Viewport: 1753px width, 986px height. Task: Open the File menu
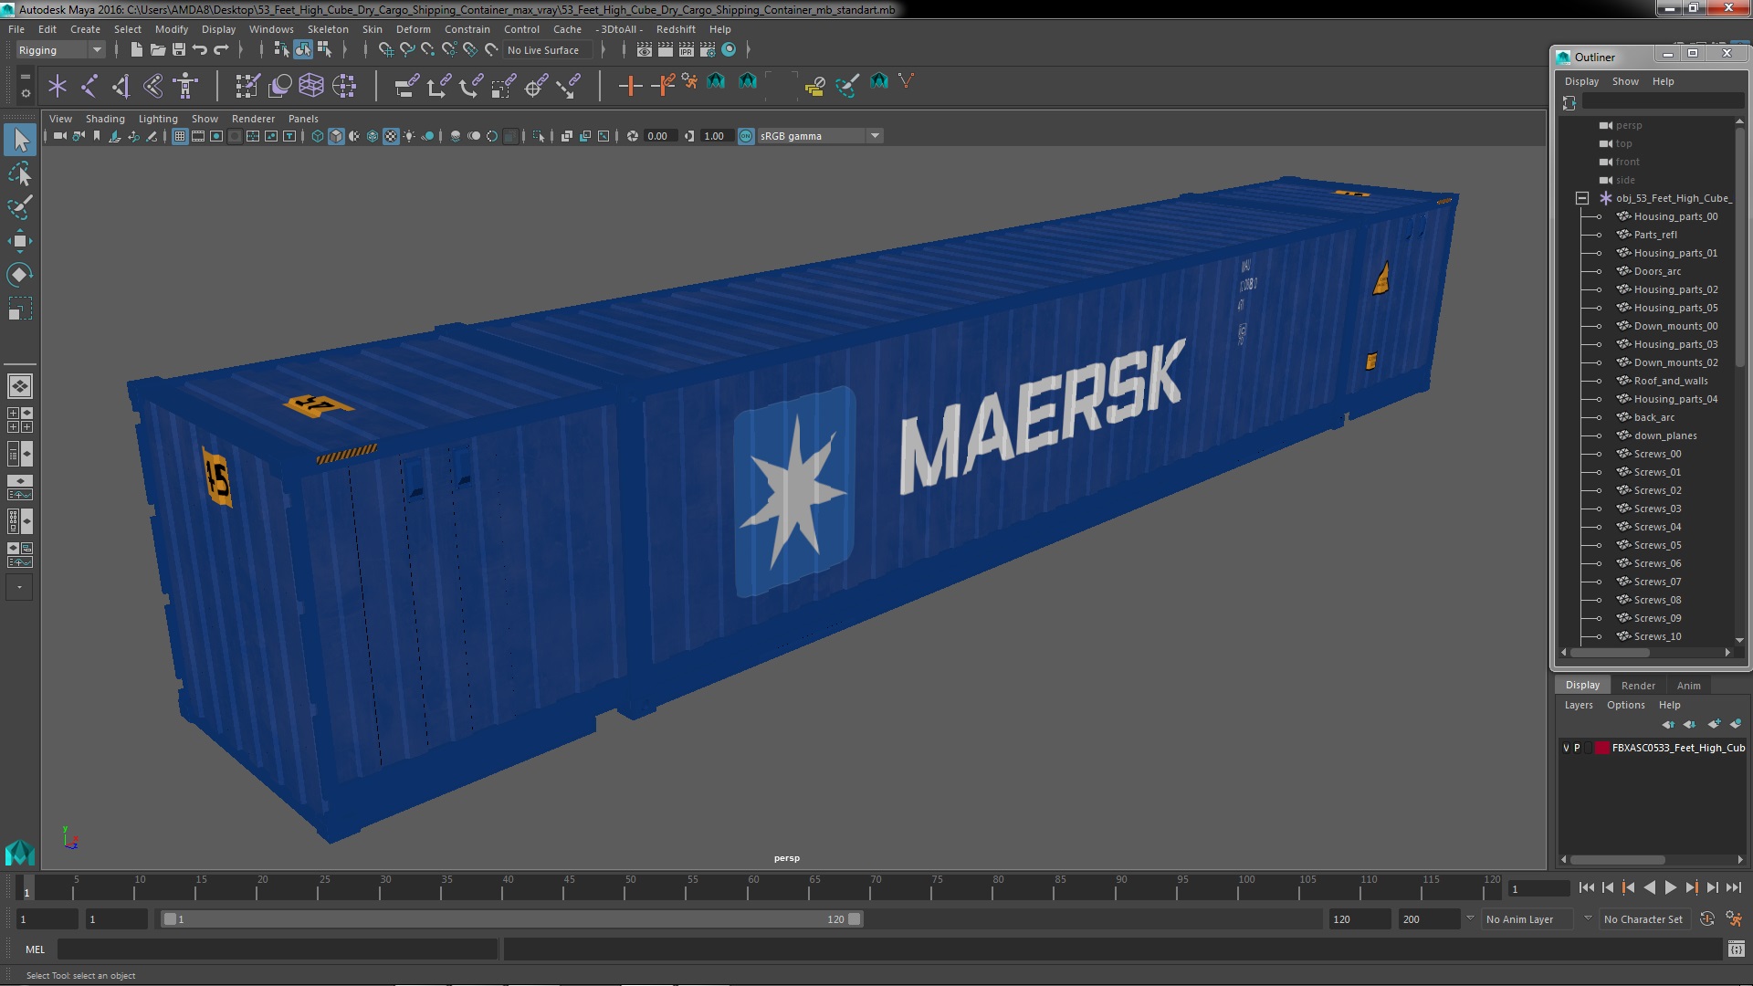16,29
